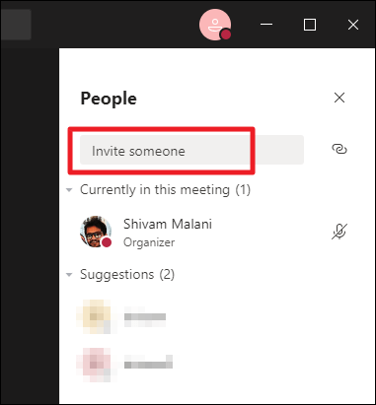Click the Suggestions (2) header text
This screenshot has width=376, height=405.
[x=127, y=274]
